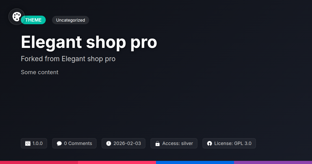Screen dimensions: 312x164
Task: Open the 0 Comments badge
Action: [x=74, y=143]
